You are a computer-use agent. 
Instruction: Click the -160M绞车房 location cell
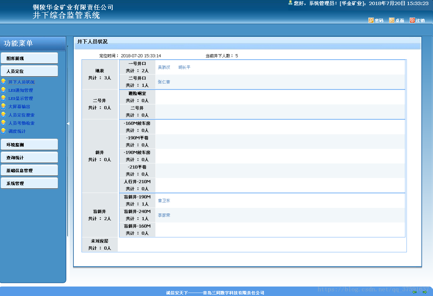tap(137, 127)
